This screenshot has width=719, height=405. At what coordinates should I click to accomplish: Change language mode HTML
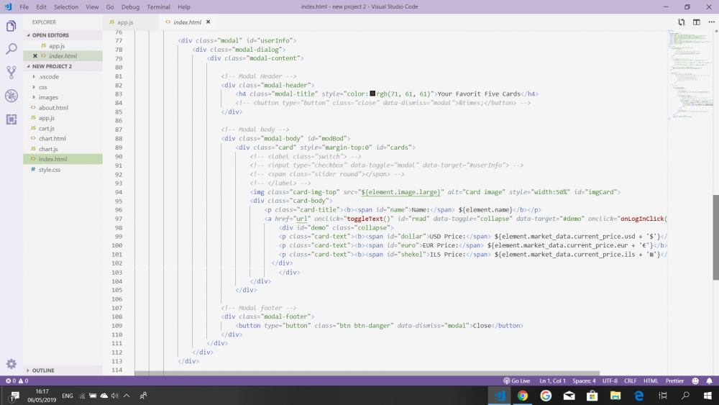pos(651,381)
